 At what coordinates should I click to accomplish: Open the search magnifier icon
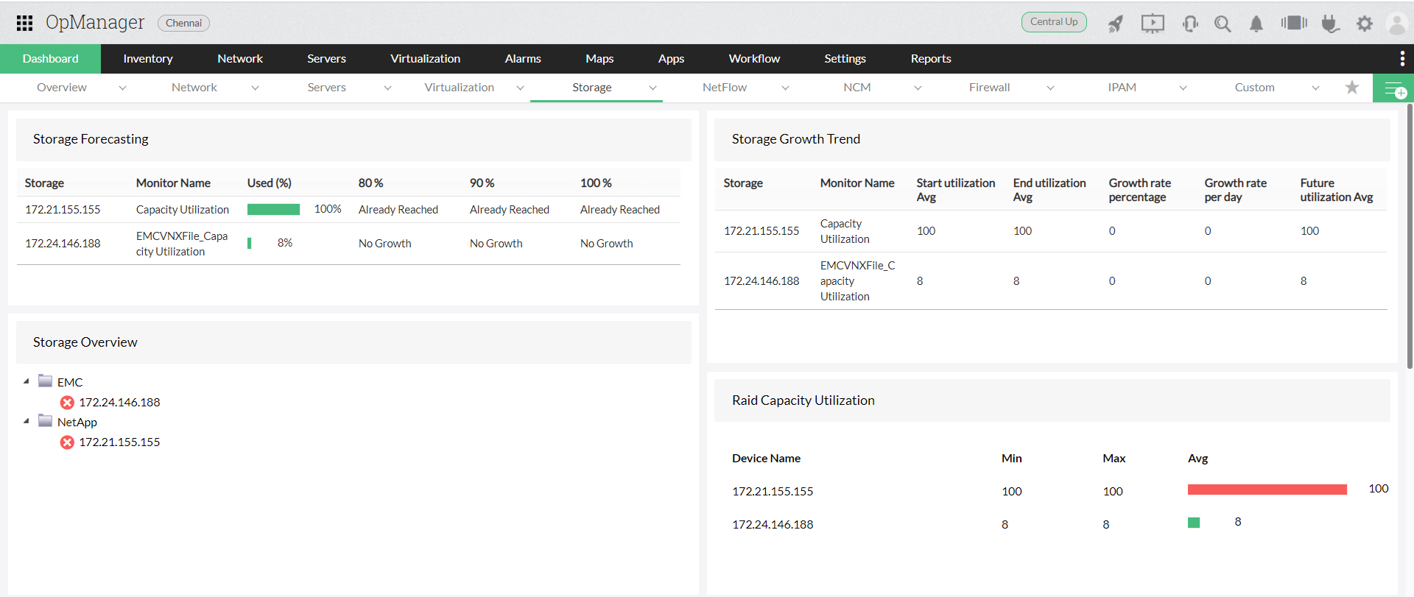(1223, 24)
